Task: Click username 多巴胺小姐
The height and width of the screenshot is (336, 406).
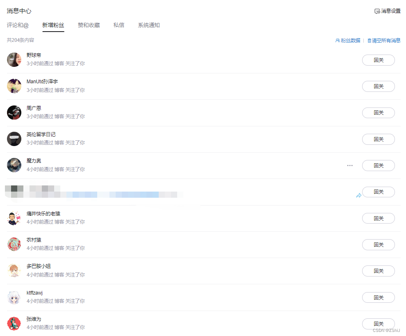Action: point(39,266)
